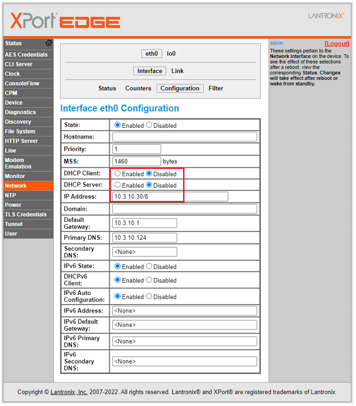Open the Clock settings page
This screenshot has width=356, height=406.
point(29,74)
